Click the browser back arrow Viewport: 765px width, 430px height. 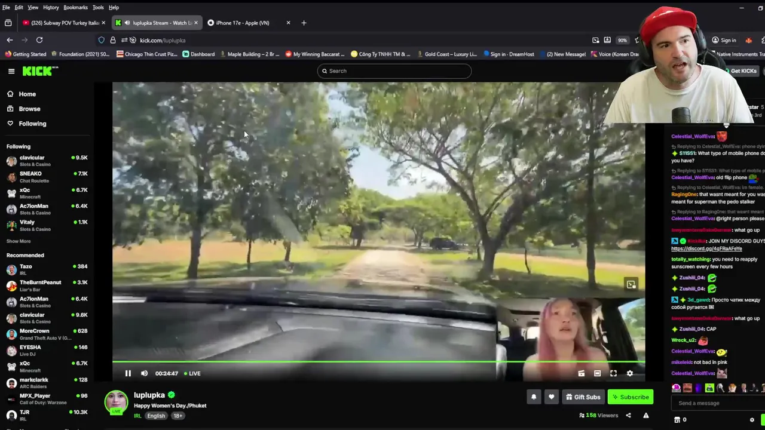click(x=10, y=40)
